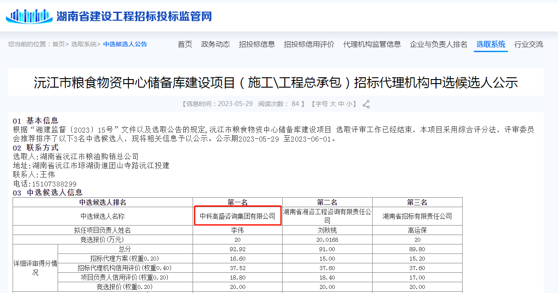
Task: Click project leader 高运保 cell
Action: [x=417, y=230]
